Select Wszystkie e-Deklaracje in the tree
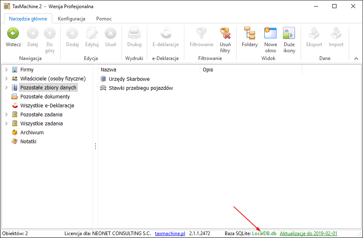 47,105
